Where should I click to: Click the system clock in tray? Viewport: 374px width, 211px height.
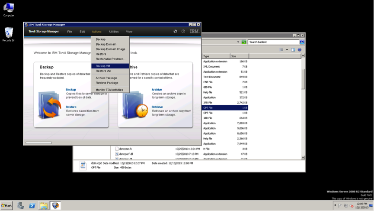click(x=361, y=205)
